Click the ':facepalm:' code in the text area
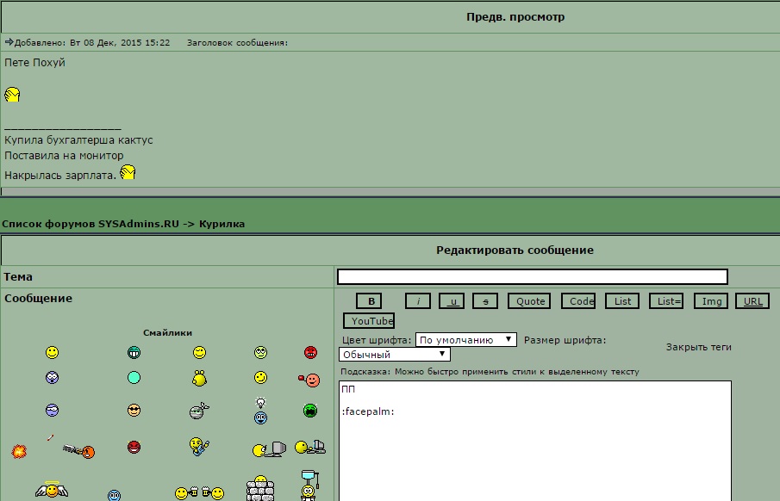The height and width of the screenshot is (501, 780). (x=368, y=411)
